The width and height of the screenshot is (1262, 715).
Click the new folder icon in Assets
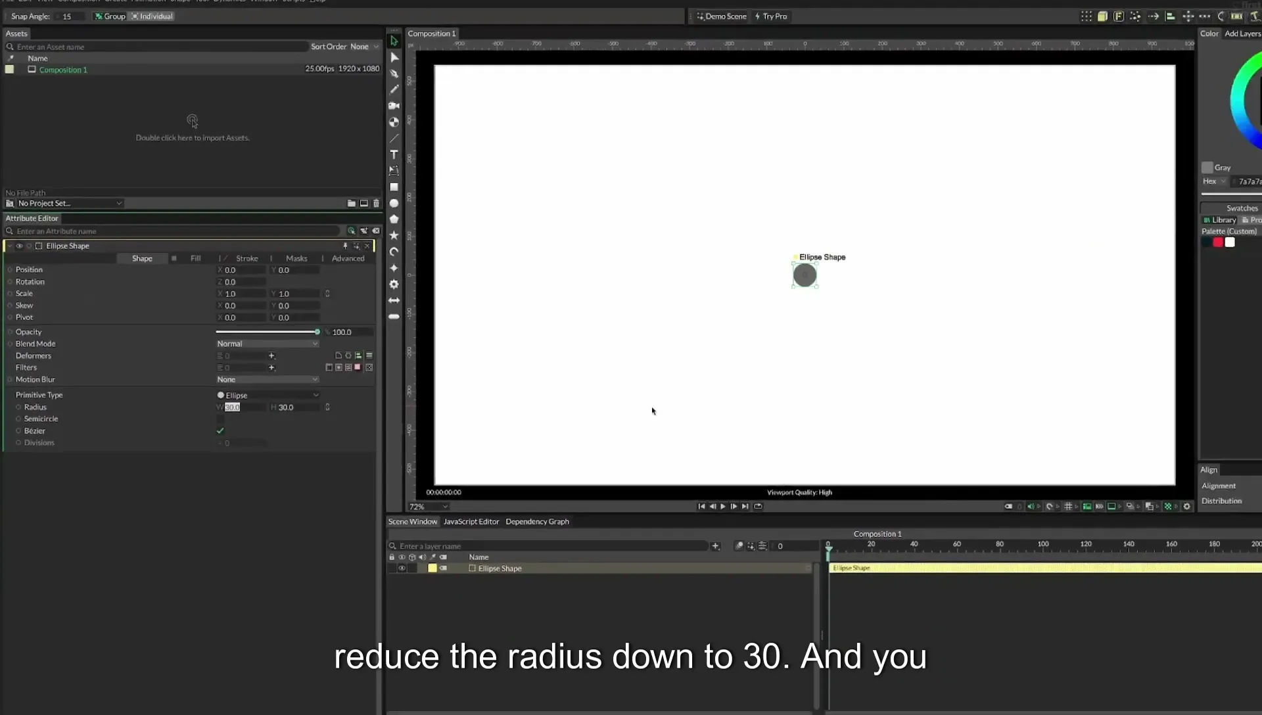[351, 203]
